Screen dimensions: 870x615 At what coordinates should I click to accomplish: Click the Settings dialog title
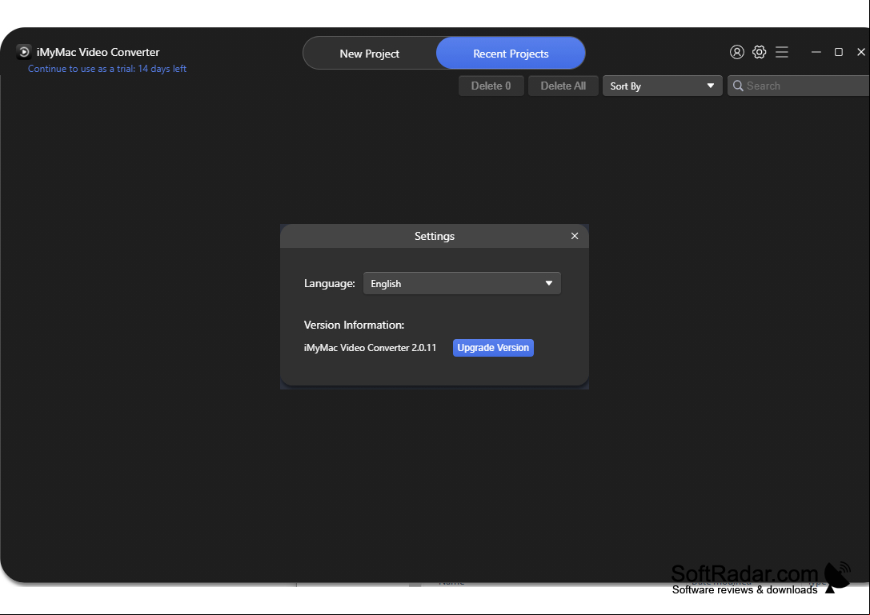435,236
